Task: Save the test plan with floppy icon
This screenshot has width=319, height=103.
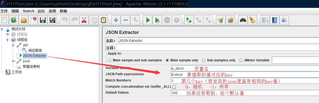Action: 43,20
